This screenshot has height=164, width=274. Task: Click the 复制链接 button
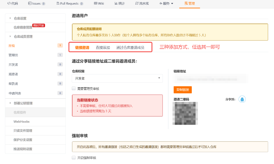(183, 90)
